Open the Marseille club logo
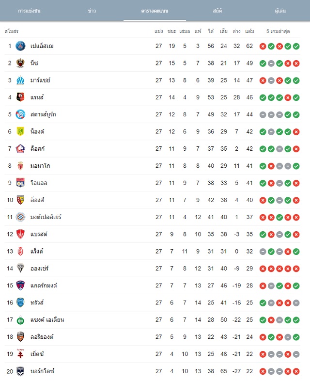This screenshot has width=310, height=381. tap(20, 80)
